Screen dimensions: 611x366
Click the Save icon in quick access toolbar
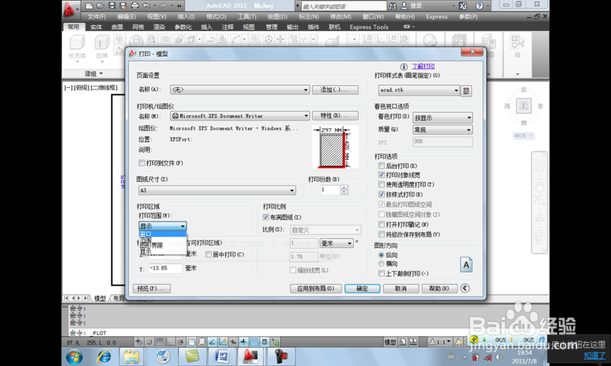[112, 5]
